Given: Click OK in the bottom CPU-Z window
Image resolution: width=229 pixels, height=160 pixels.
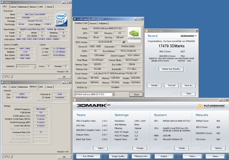Looking at the screenshot, I should coord(64,157).
